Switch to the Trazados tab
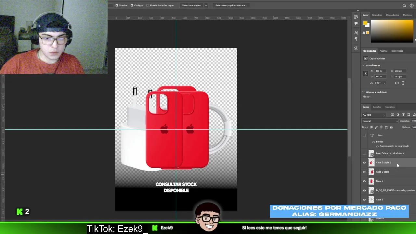 [390, 107]
